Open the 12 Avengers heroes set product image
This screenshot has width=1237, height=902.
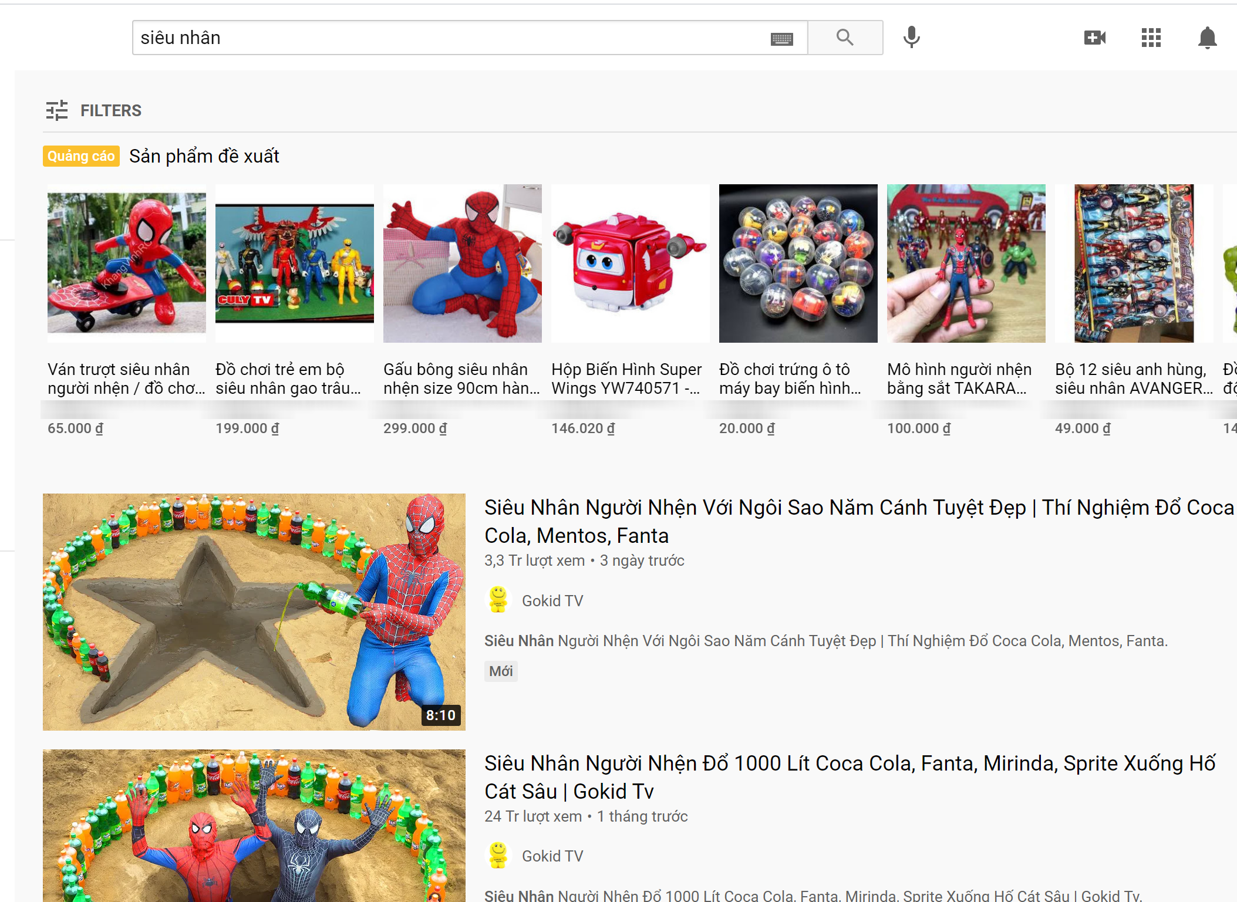click(x=1134, y=263)
